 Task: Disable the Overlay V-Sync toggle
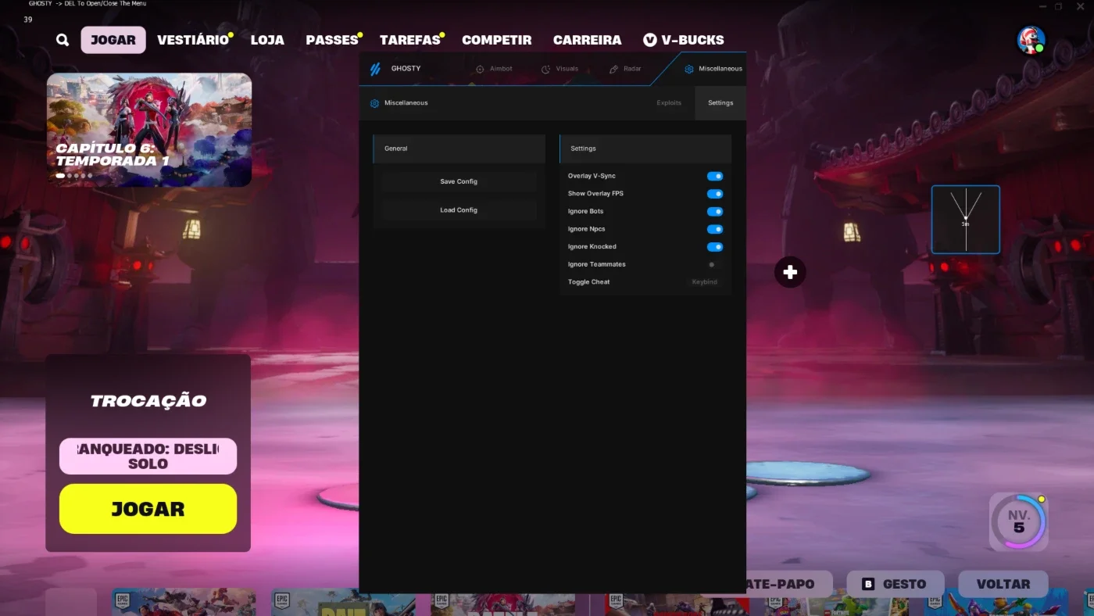point(715,177)
